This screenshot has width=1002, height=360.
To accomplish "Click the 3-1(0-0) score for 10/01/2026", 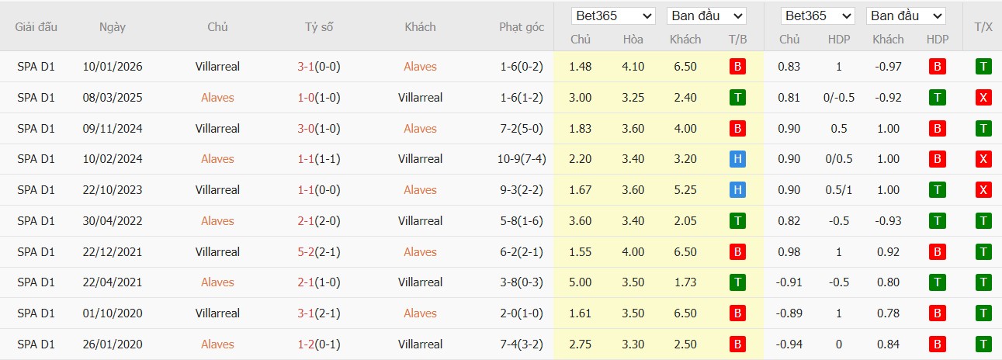I will coord(318,67).
